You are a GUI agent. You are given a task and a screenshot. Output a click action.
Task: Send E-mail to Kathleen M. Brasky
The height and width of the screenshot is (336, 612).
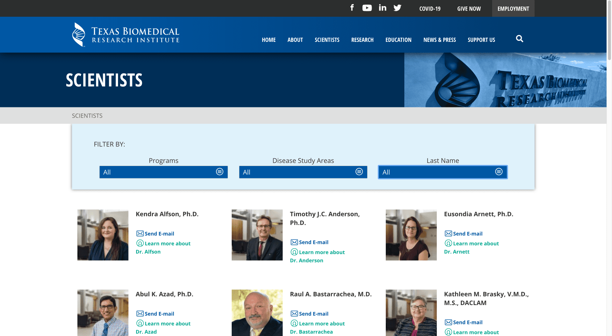click(468, 323)
